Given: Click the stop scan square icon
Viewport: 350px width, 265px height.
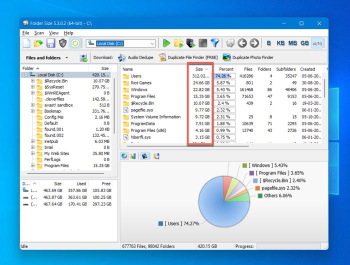Looking at the screenshot, I should tap(202, 43).
